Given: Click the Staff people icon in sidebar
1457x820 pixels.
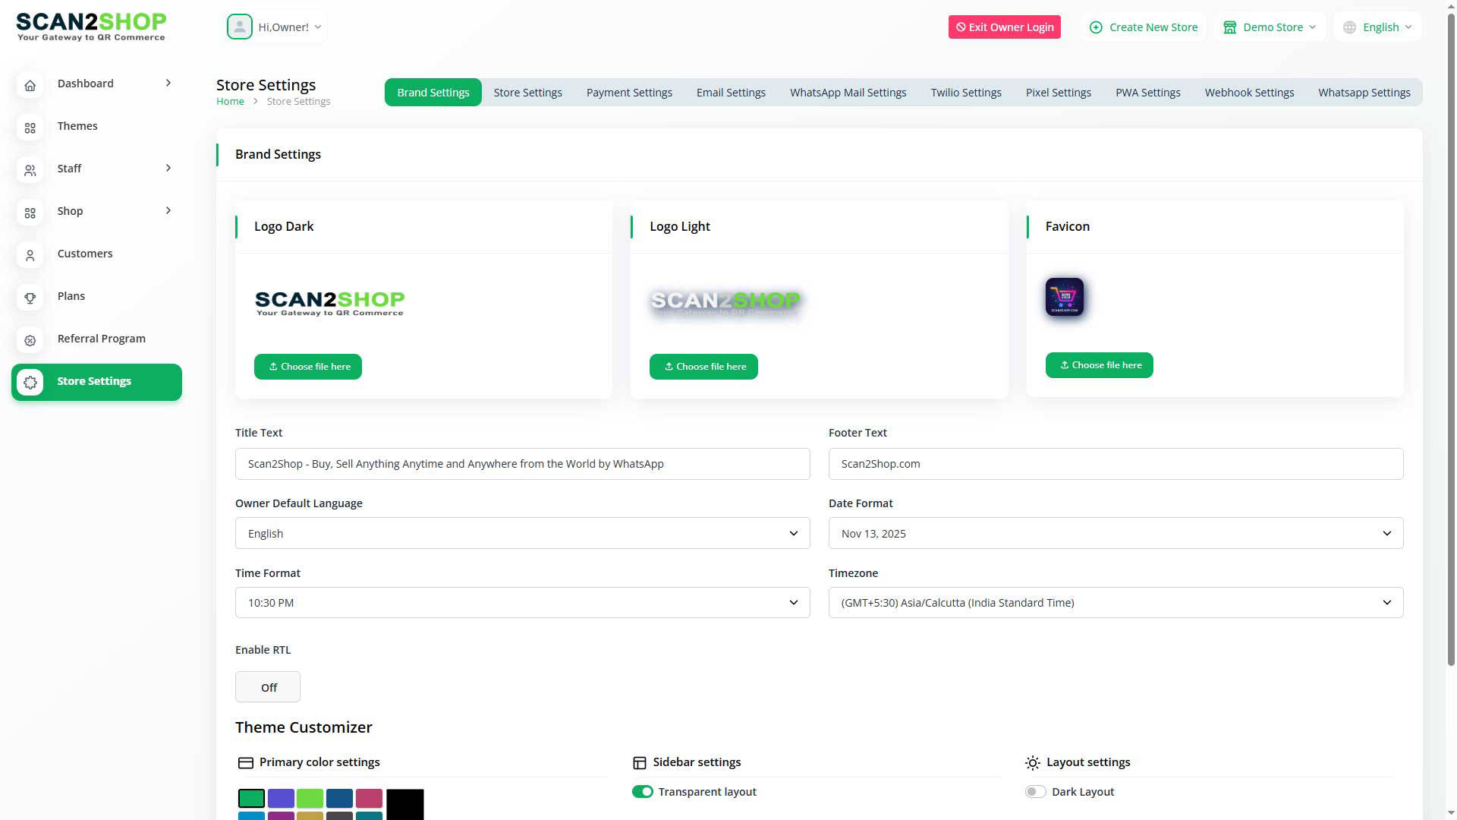Looking at the screenshot, I should [30, 170].
